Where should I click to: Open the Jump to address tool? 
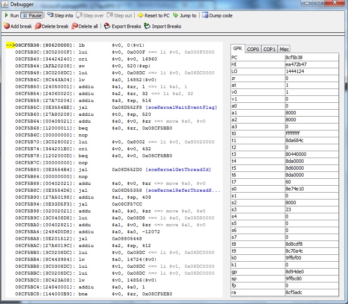coord(184,16)
